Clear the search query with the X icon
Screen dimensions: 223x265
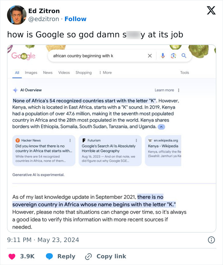tap(150, 56)
